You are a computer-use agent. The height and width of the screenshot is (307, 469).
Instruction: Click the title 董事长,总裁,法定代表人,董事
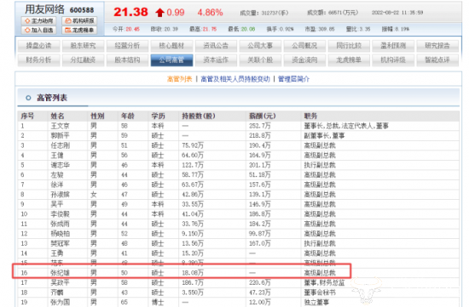346,126
